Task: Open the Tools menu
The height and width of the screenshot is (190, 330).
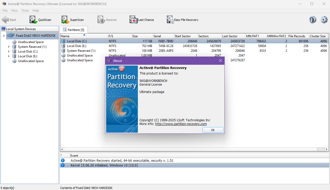Action: pyautogui.click(x=25, y=11)
